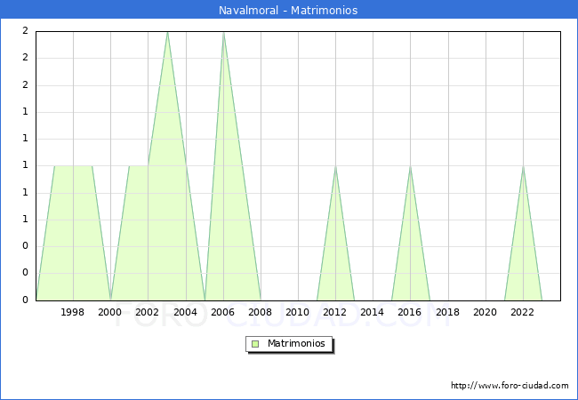This screenshot has width=578, height=400.
Task: Open the foro-ciudad.com URL link
Action: (510, 385)
